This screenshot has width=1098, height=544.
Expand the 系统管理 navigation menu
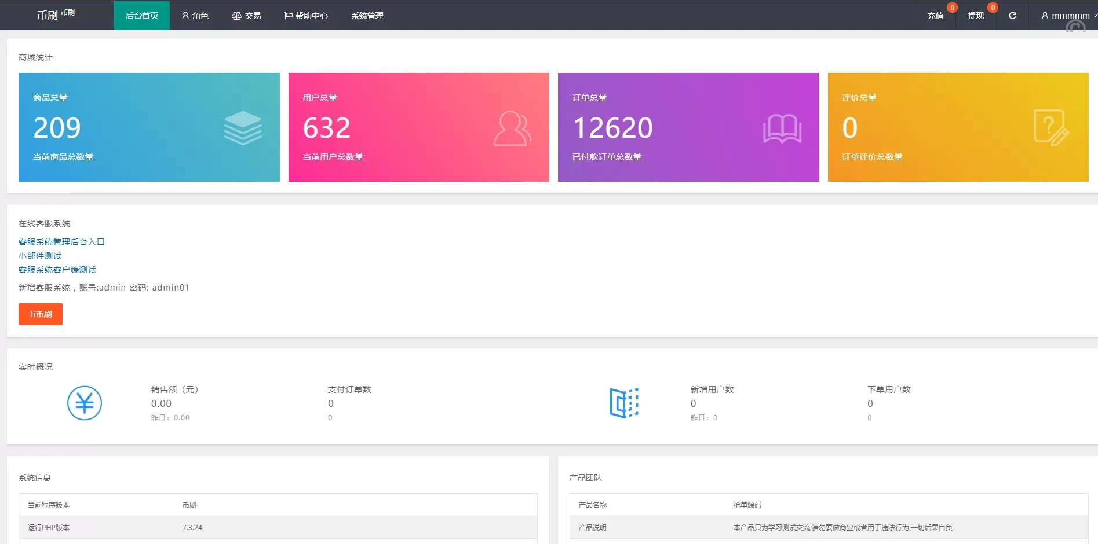(x=367, y=16)
